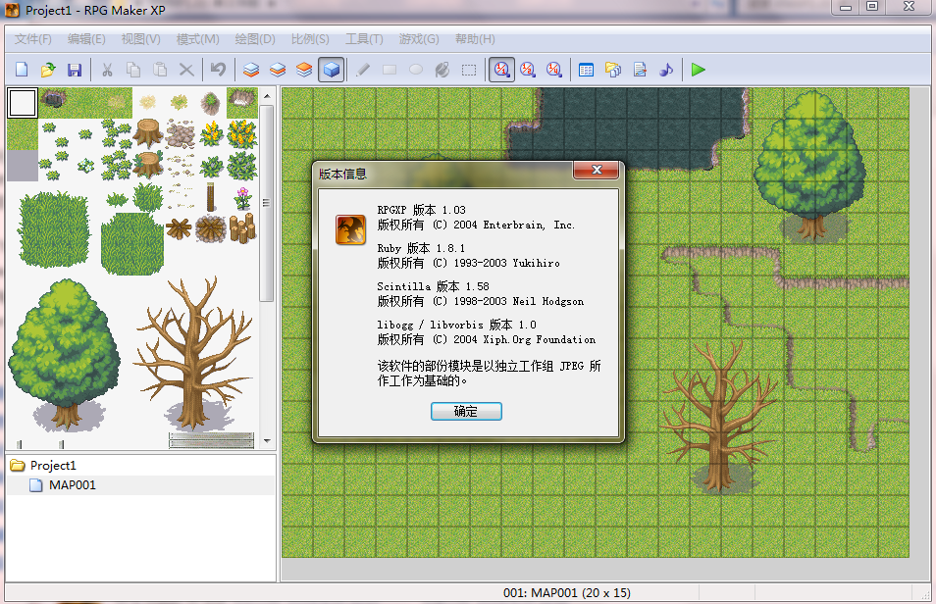This screenshot has height=604, width=936.
Task: Select the Ellipse drawing tool
Action: pos(416,70)
